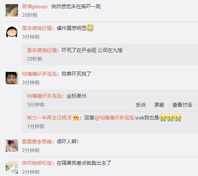Image resolution: width=198 pixels, height=176 pixels.
Task: Click the @咕噜噜好多泡泡 mention link
Action: click(x=114, y=118)
